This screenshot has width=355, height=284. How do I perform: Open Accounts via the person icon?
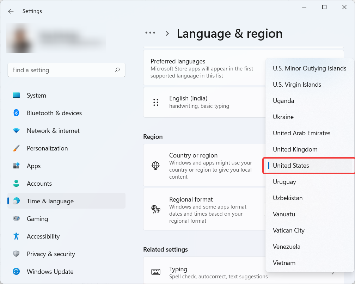click(x=16, y=183)
